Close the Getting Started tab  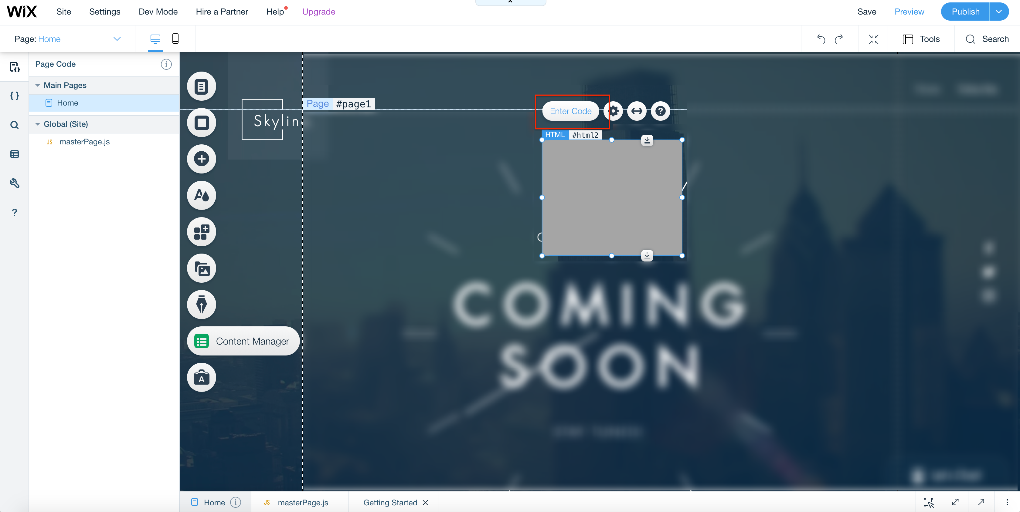(x=425, y=503)
